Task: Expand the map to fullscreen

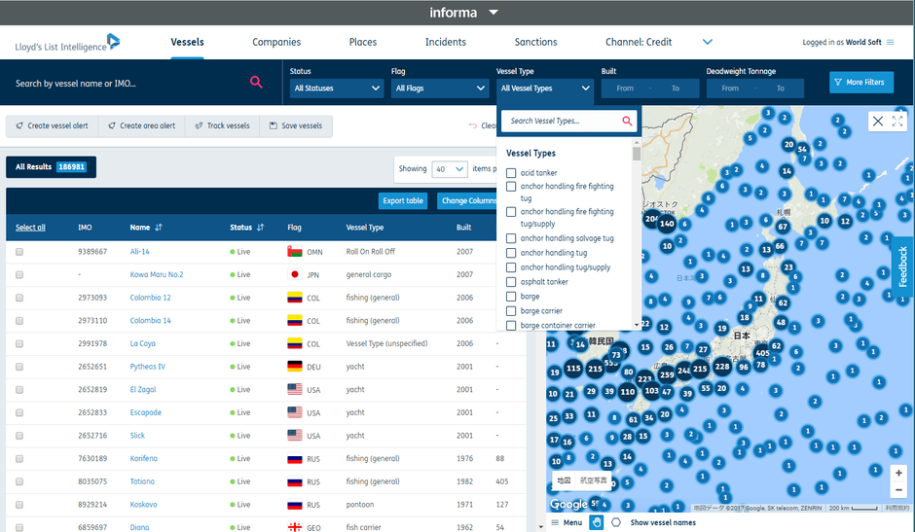Action: coord(897,121)
